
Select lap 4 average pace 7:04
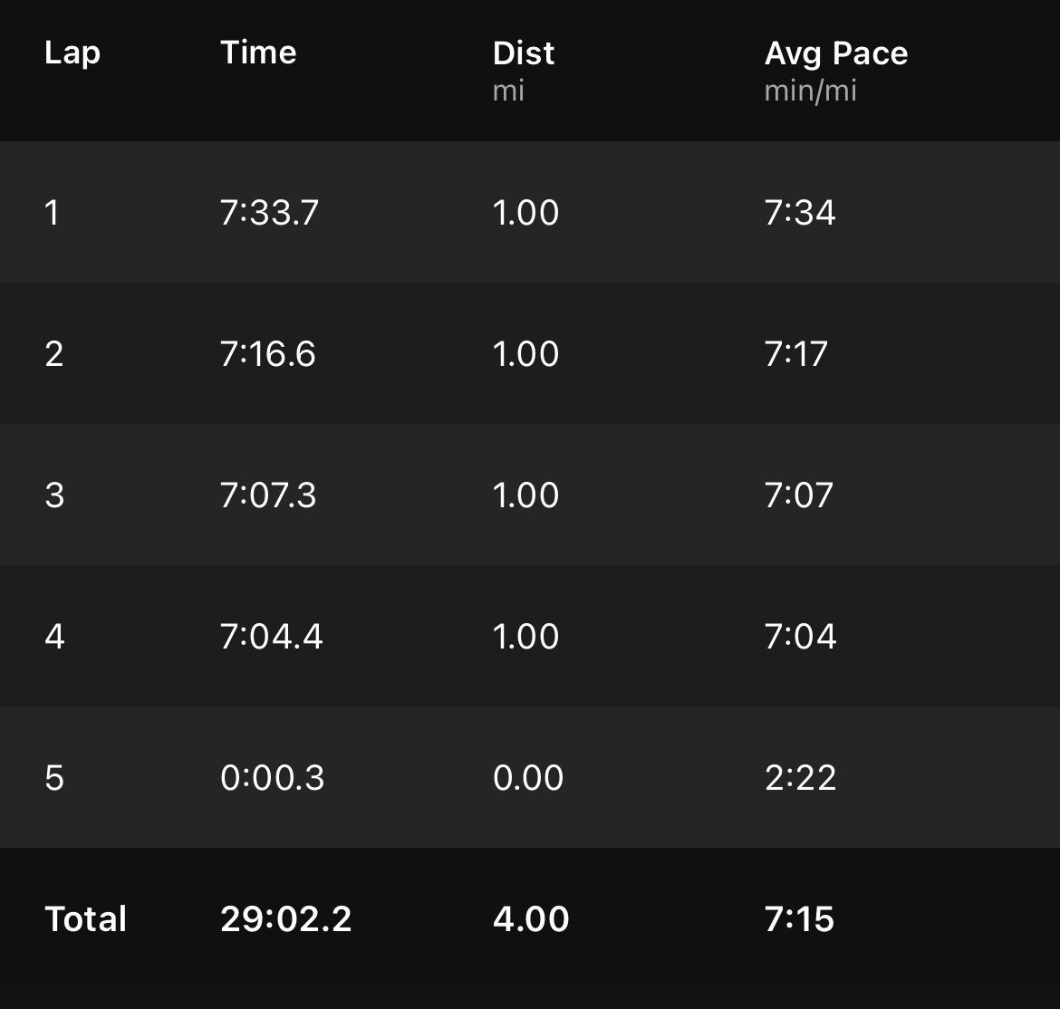point(801,637)
